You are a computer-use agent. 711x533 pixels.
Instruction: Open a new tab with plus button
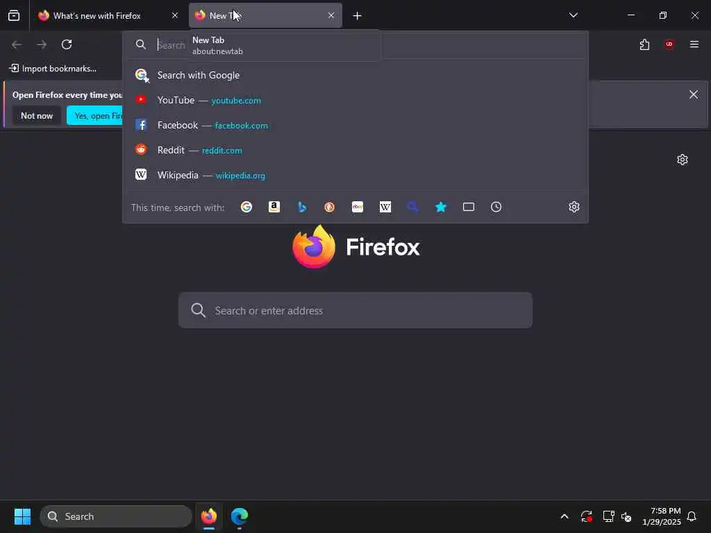(358, 16)
